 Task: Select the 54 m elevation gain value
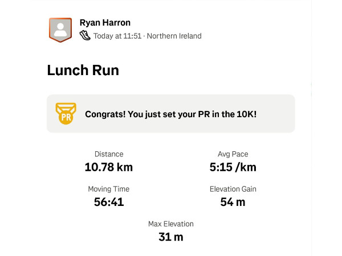[233, 202]
